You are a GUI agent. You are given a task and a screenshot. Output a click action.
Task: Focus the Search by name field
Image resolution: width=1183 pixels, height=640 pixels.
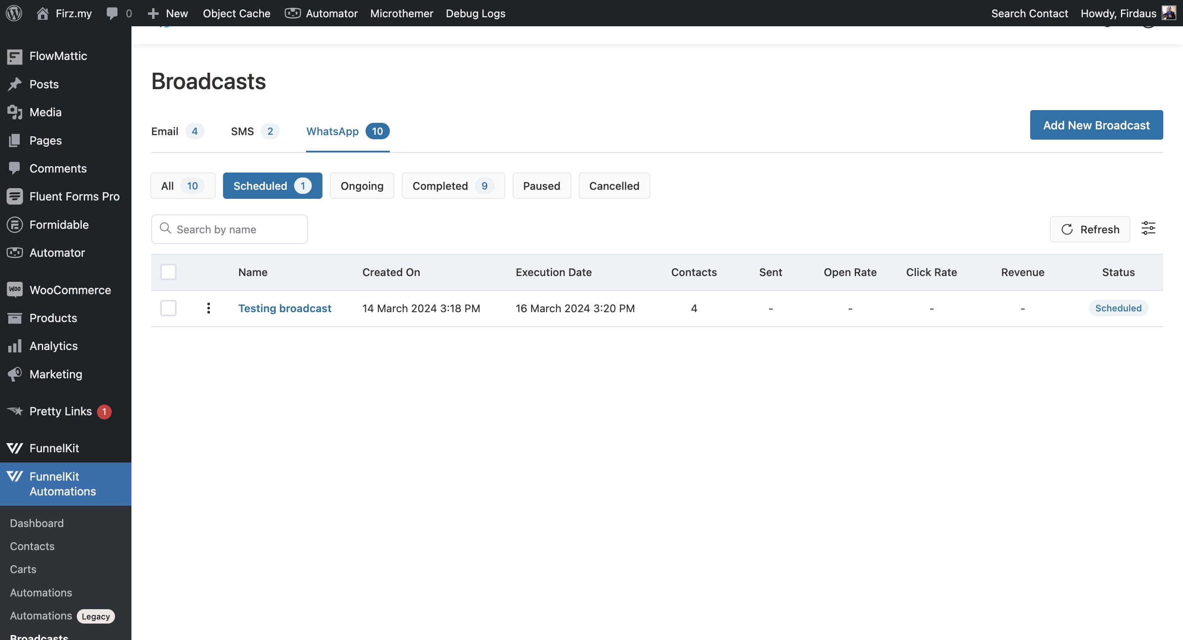tap(230, 229)
